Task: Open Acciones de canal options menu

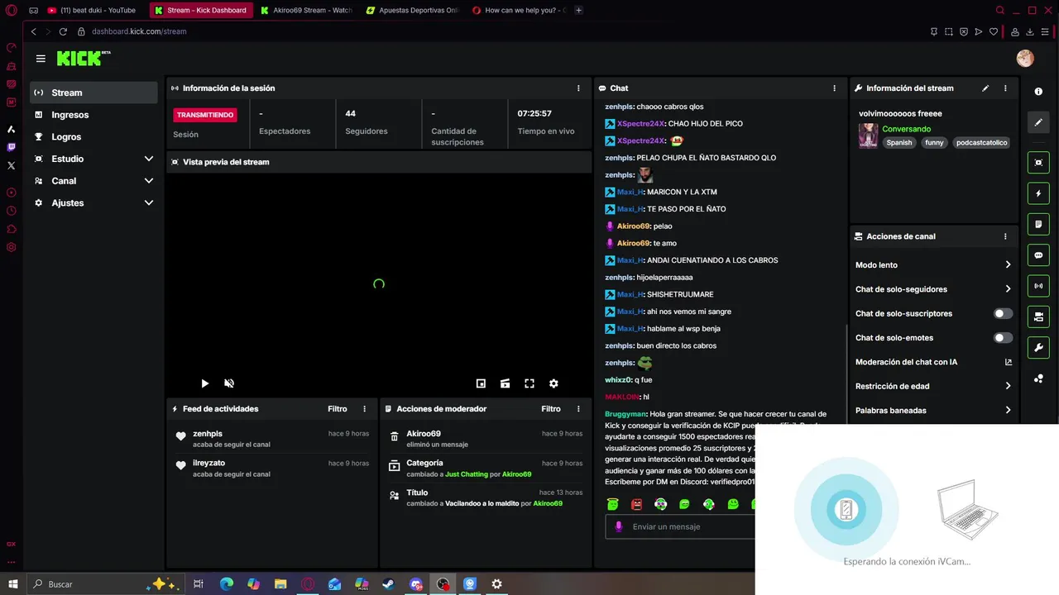Action: [x=1005, y=236]
